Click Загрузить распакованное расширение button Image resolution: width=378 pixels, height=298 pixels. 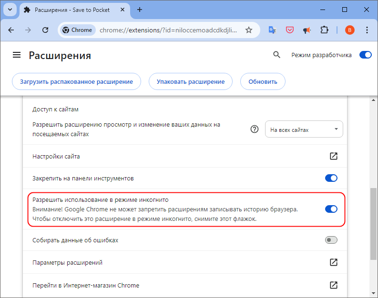[x=76, y=81]
